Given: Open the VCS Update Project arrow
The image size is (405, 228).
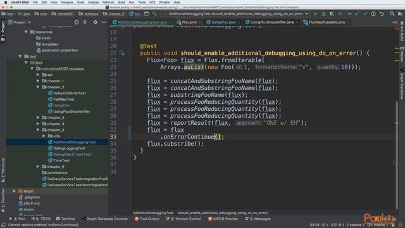Looking at the screenshot, I should coord(357,14).
